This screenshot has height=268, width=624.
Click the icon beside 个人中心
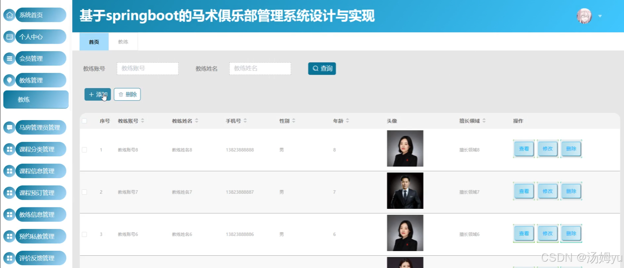click(10, 37)
